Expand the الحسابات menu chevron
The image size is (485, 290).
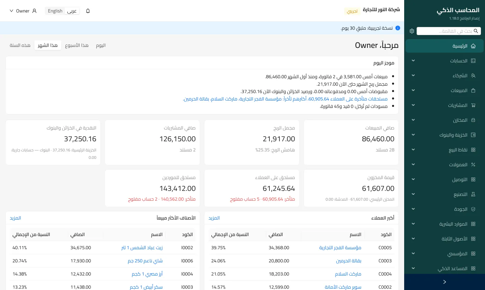[413, 61]
